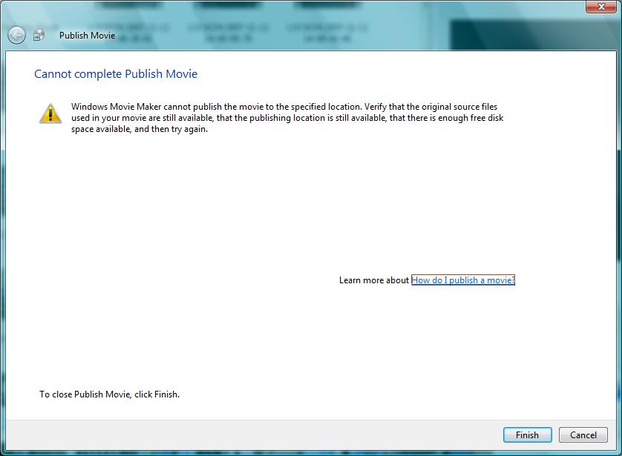Click the error message about publishing location
This screenshot has height=456, width=622.
pyautogui.click(x=287, y=118)
